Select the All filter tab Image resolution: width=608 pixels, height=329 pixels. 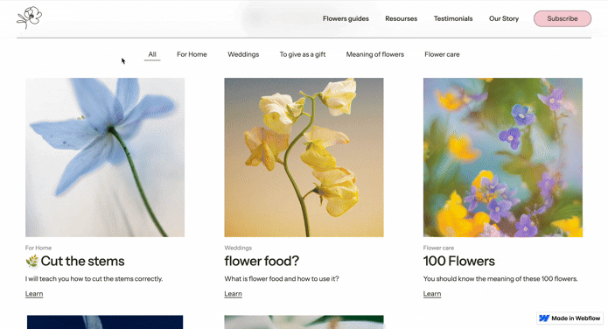point(152,54)
